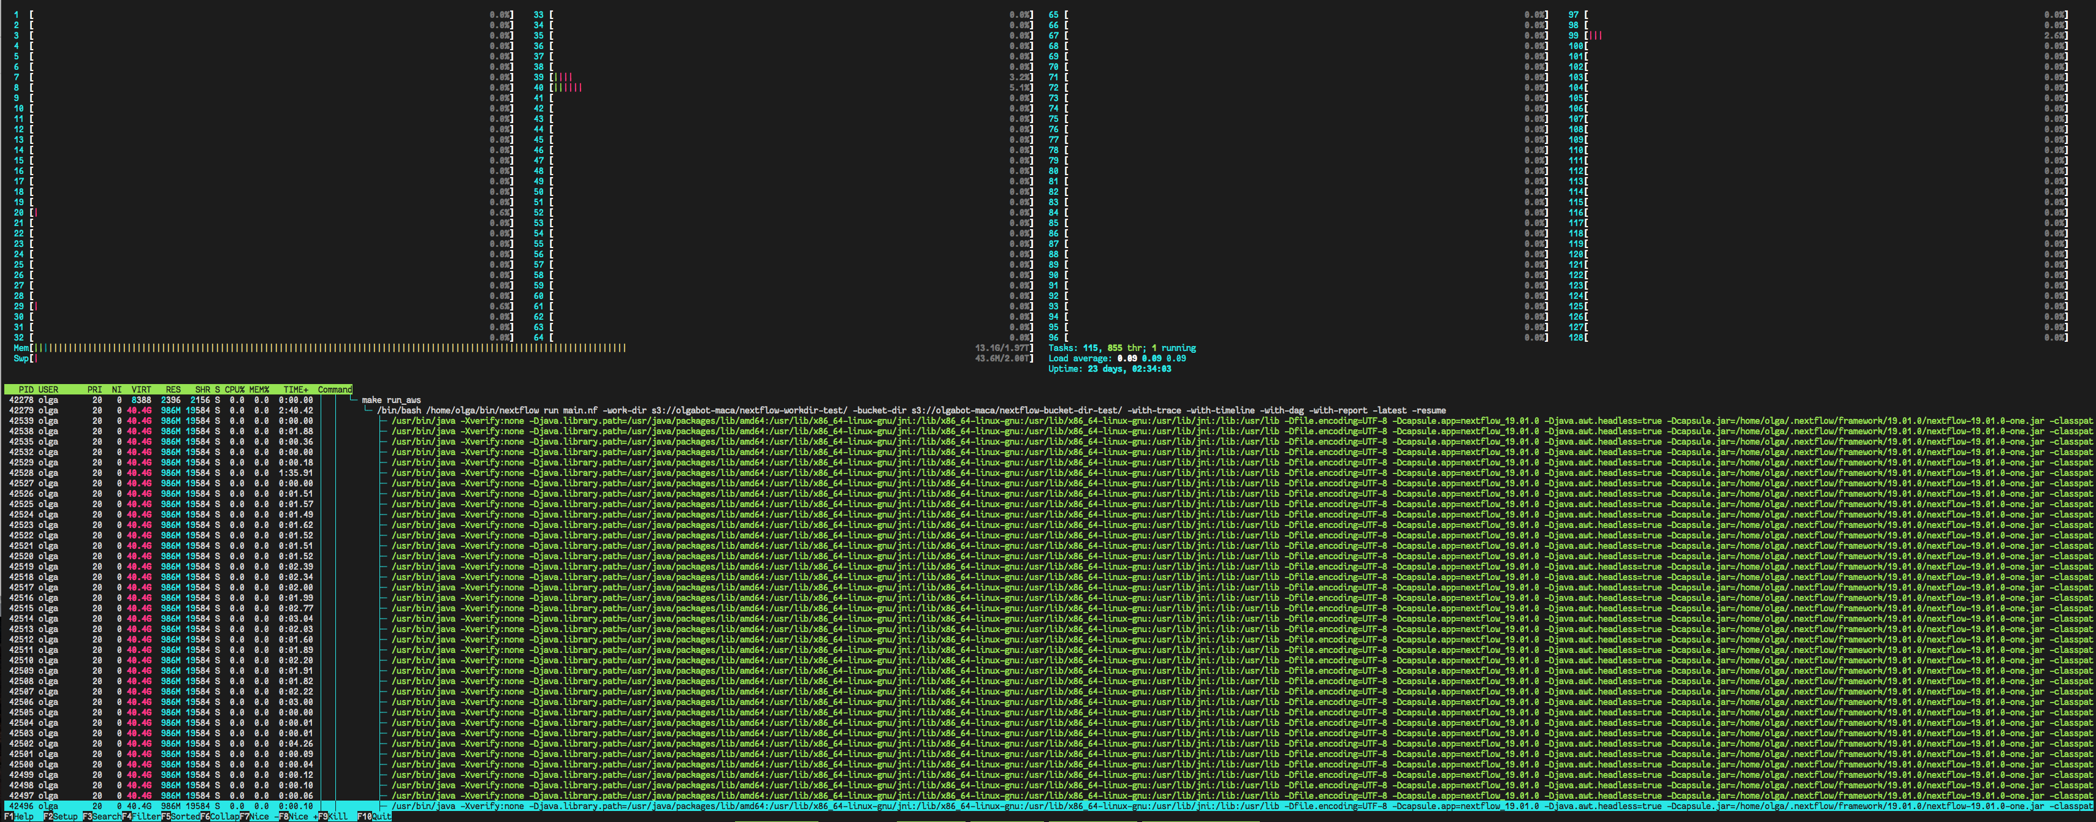Click F10 Quit in function bar

pos(375,816)
